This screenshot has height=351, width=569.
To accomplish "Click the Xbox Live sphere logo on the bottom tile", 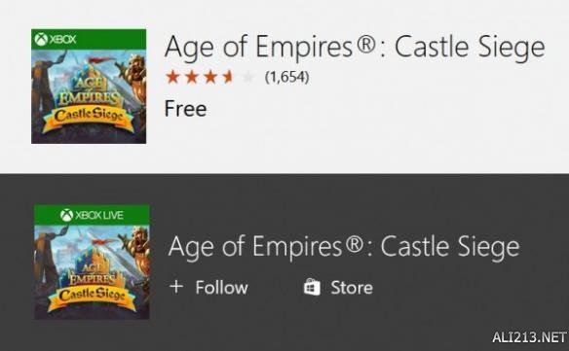I will 66,215.
